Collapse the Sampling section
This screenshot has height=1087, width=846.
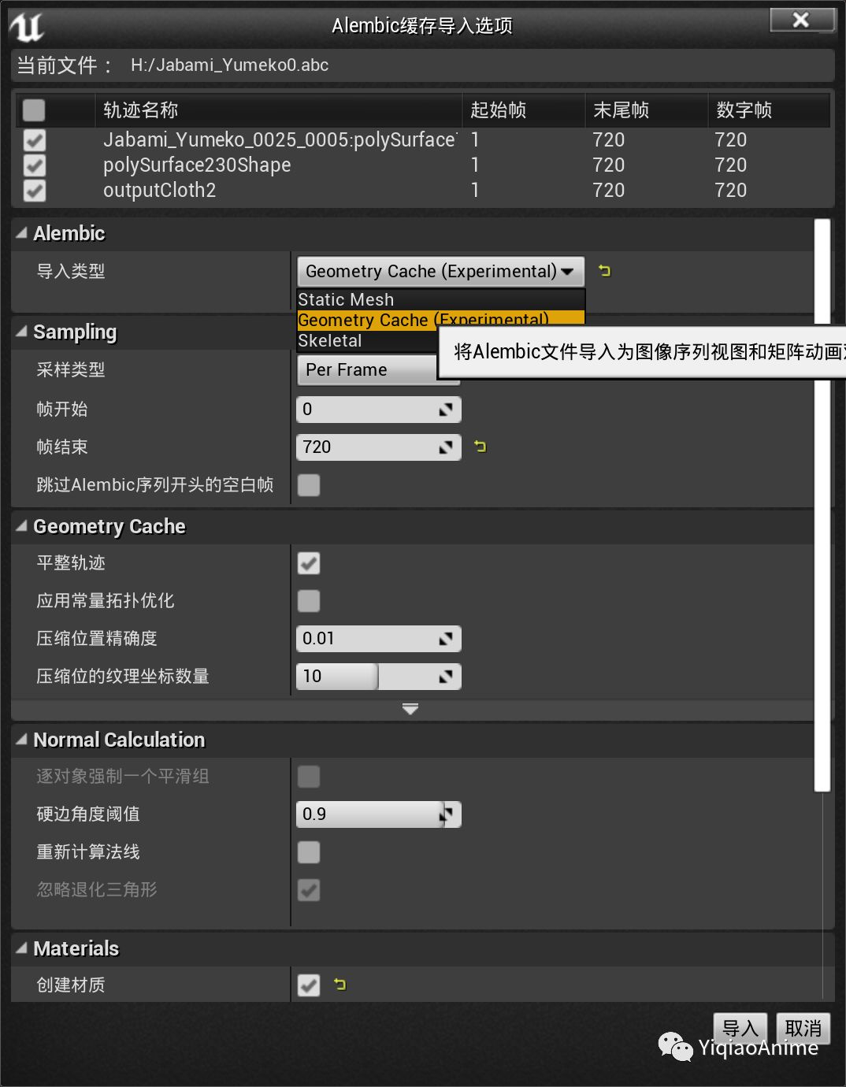point(21,332)
